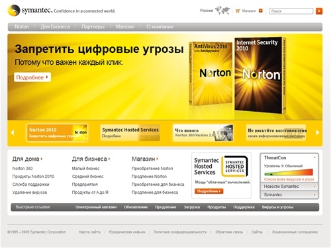Open the Продукты от А до Я link
The height and width of the screenshot is (248, 331).
(x=90, y=192)
